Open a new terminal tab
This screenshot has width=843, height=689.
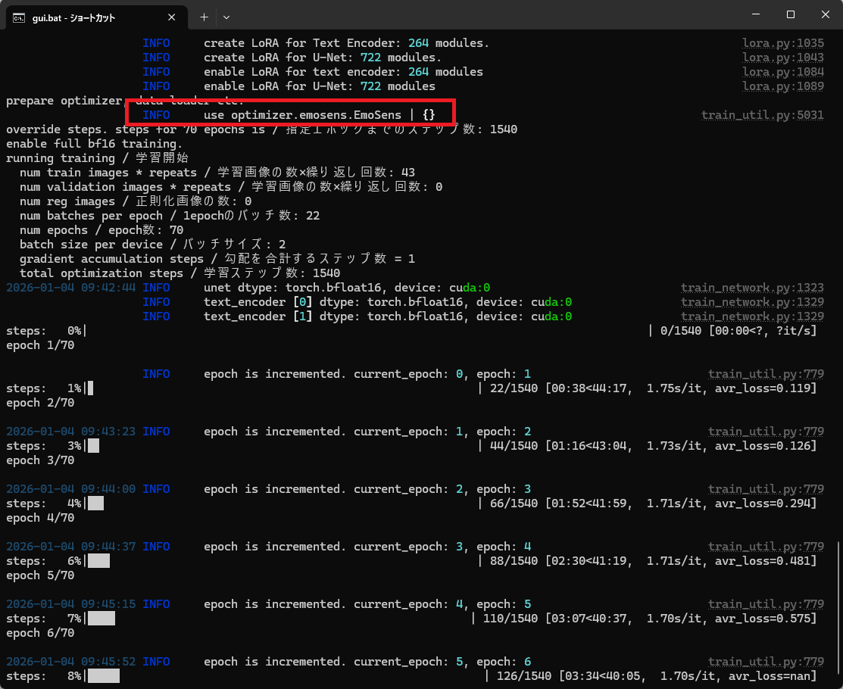[x=204, y=16]
